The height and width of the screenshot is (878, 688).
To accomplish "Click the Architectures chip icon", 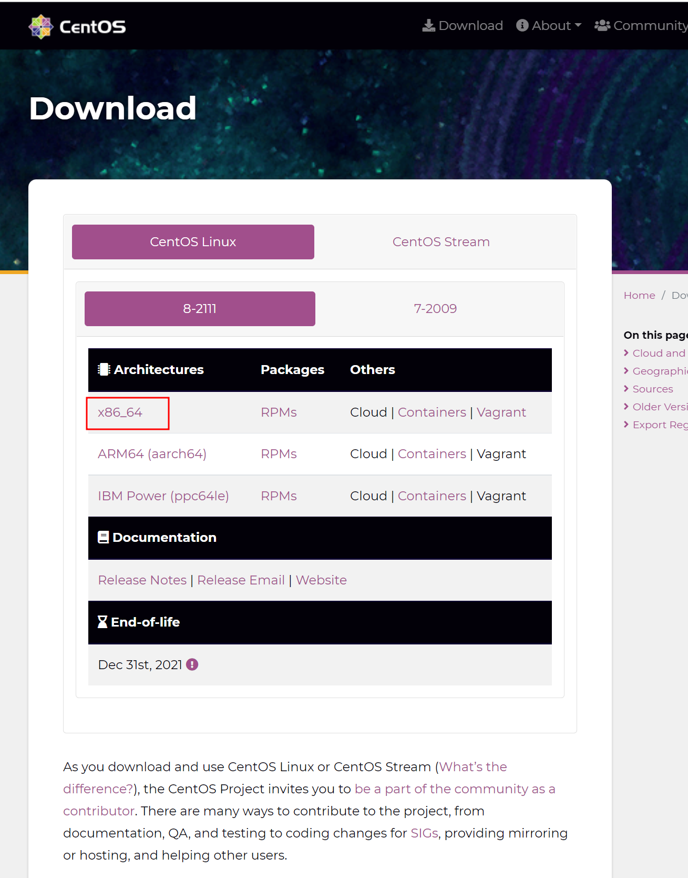I will [x=104, y=369].
